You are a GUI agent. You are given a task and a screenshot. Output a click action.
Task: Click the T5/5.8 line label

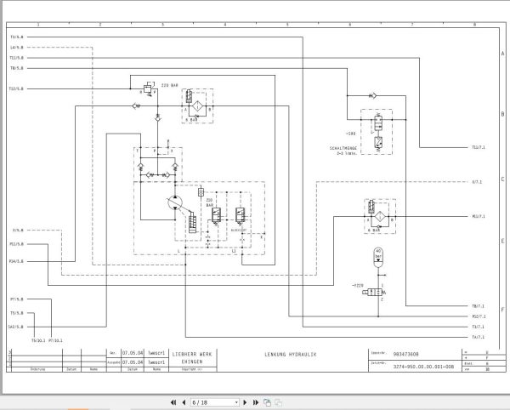click(x=17, y=313)
